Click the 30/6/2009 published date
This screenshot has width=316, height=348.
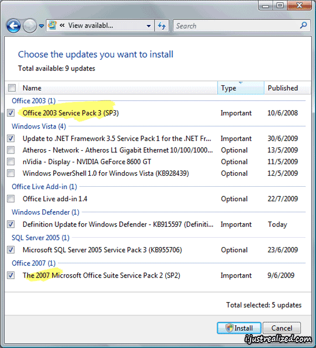[x=283, y=139]
